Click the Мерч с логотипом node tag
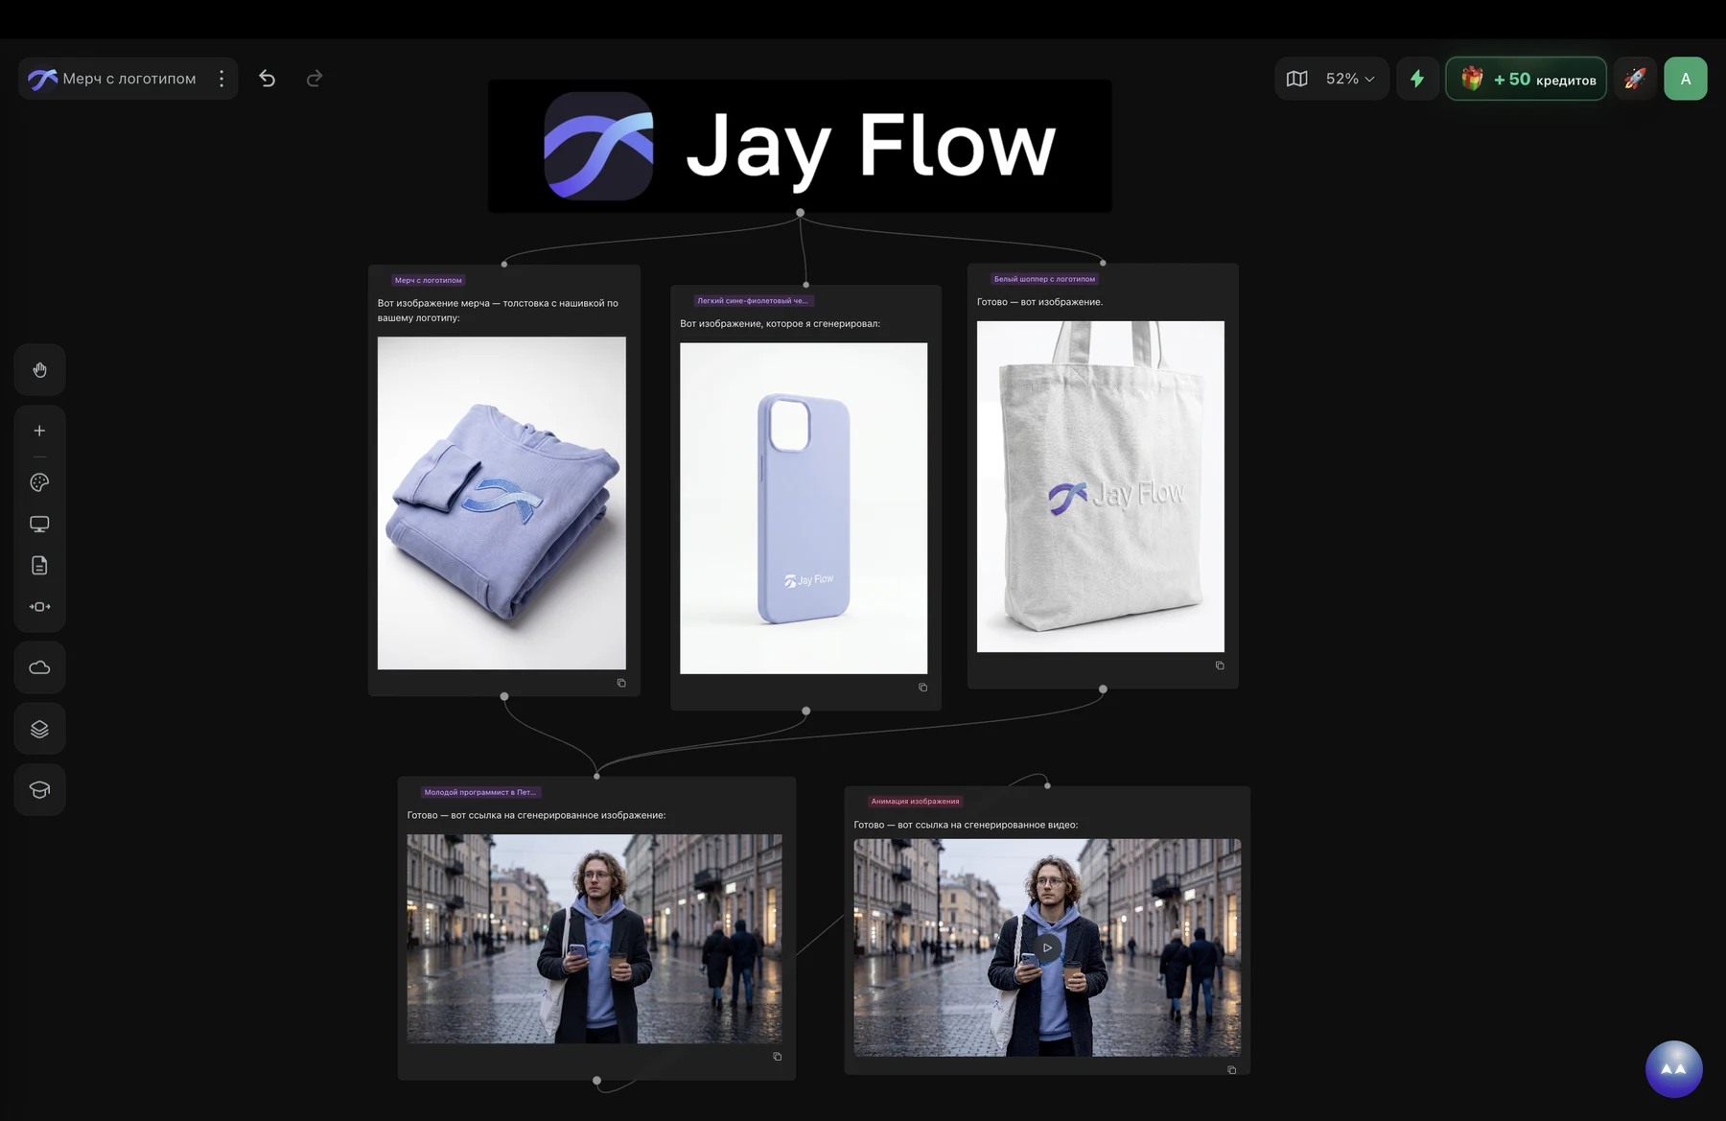Viewport: 1726px width, 1121px height. 429,280
